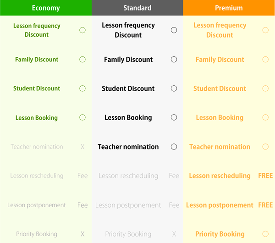Click the Economy Lesson frequency Discount circle
This screenshot has width=275, height=243.
point(82,30)
